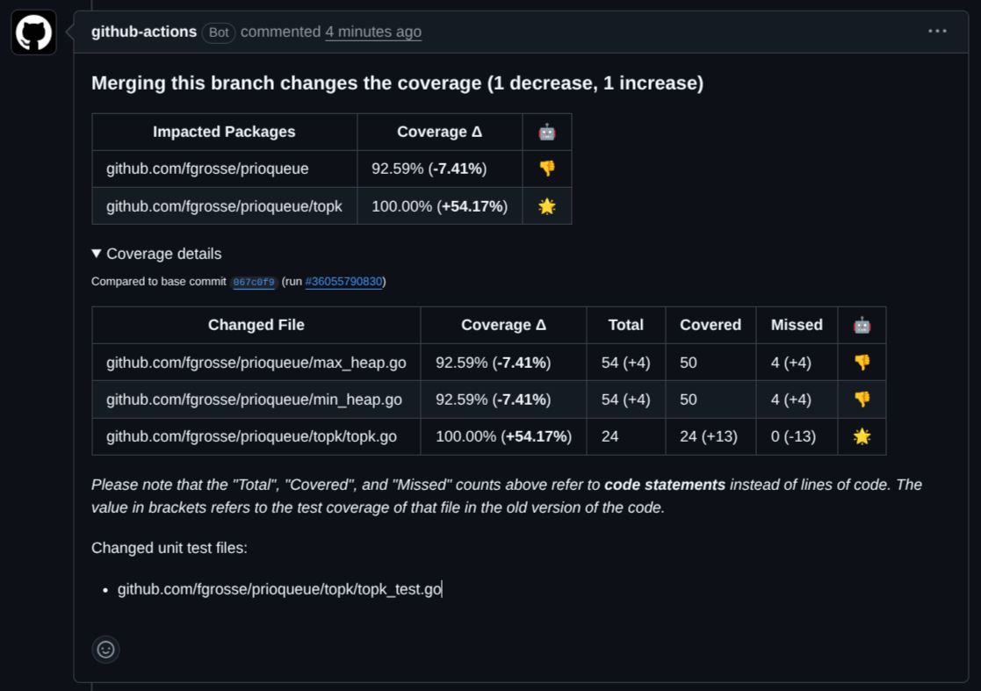The image size is (981, 691).
Task: Click total '54 (+4)' in max_heap.go row
Action: 625,363
